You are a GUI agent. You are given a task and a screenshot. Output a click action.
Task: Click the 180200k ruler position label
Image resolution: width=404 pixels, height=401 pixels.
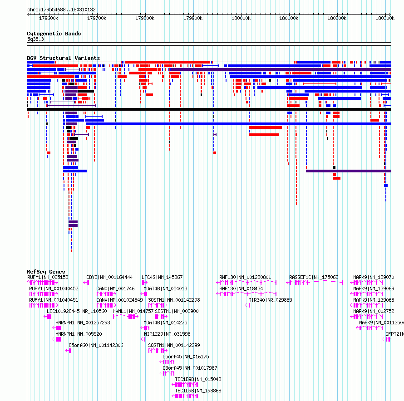click(337, 18)
